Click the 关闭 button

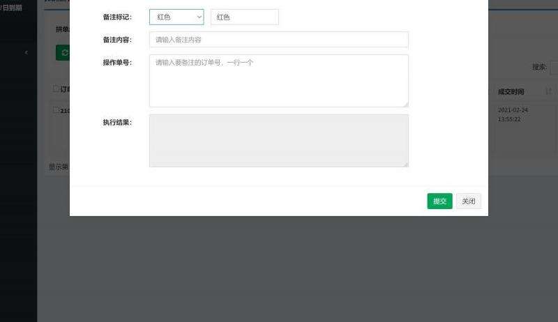coord(468,201)
